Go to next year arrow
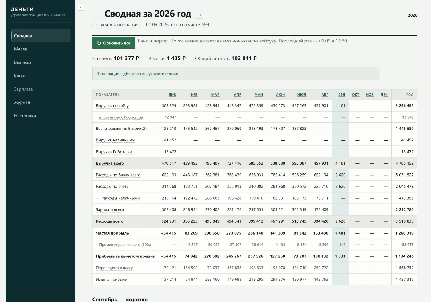This screenshot has width=431, height=302. [x=199, y=15]
